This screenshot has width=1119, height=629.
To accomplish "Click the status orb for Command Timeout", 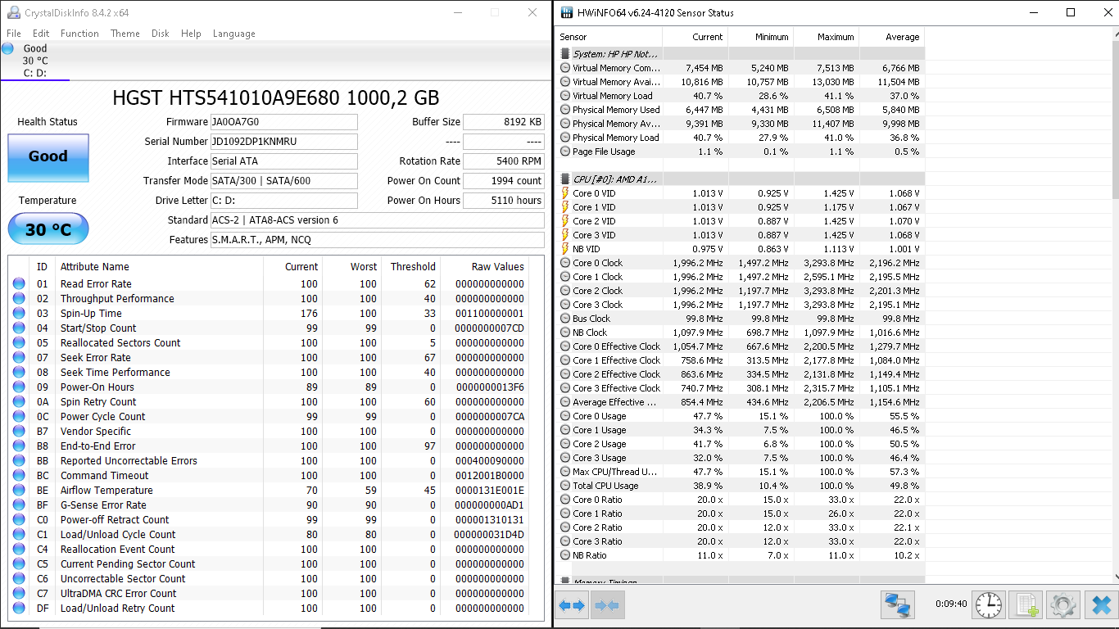I will pos(19,476).
